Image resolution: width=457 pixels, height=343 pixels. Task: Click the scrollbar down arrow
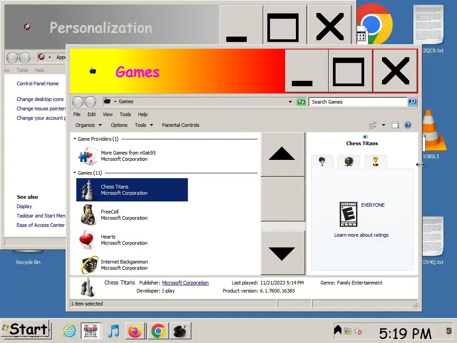(282, 253)
